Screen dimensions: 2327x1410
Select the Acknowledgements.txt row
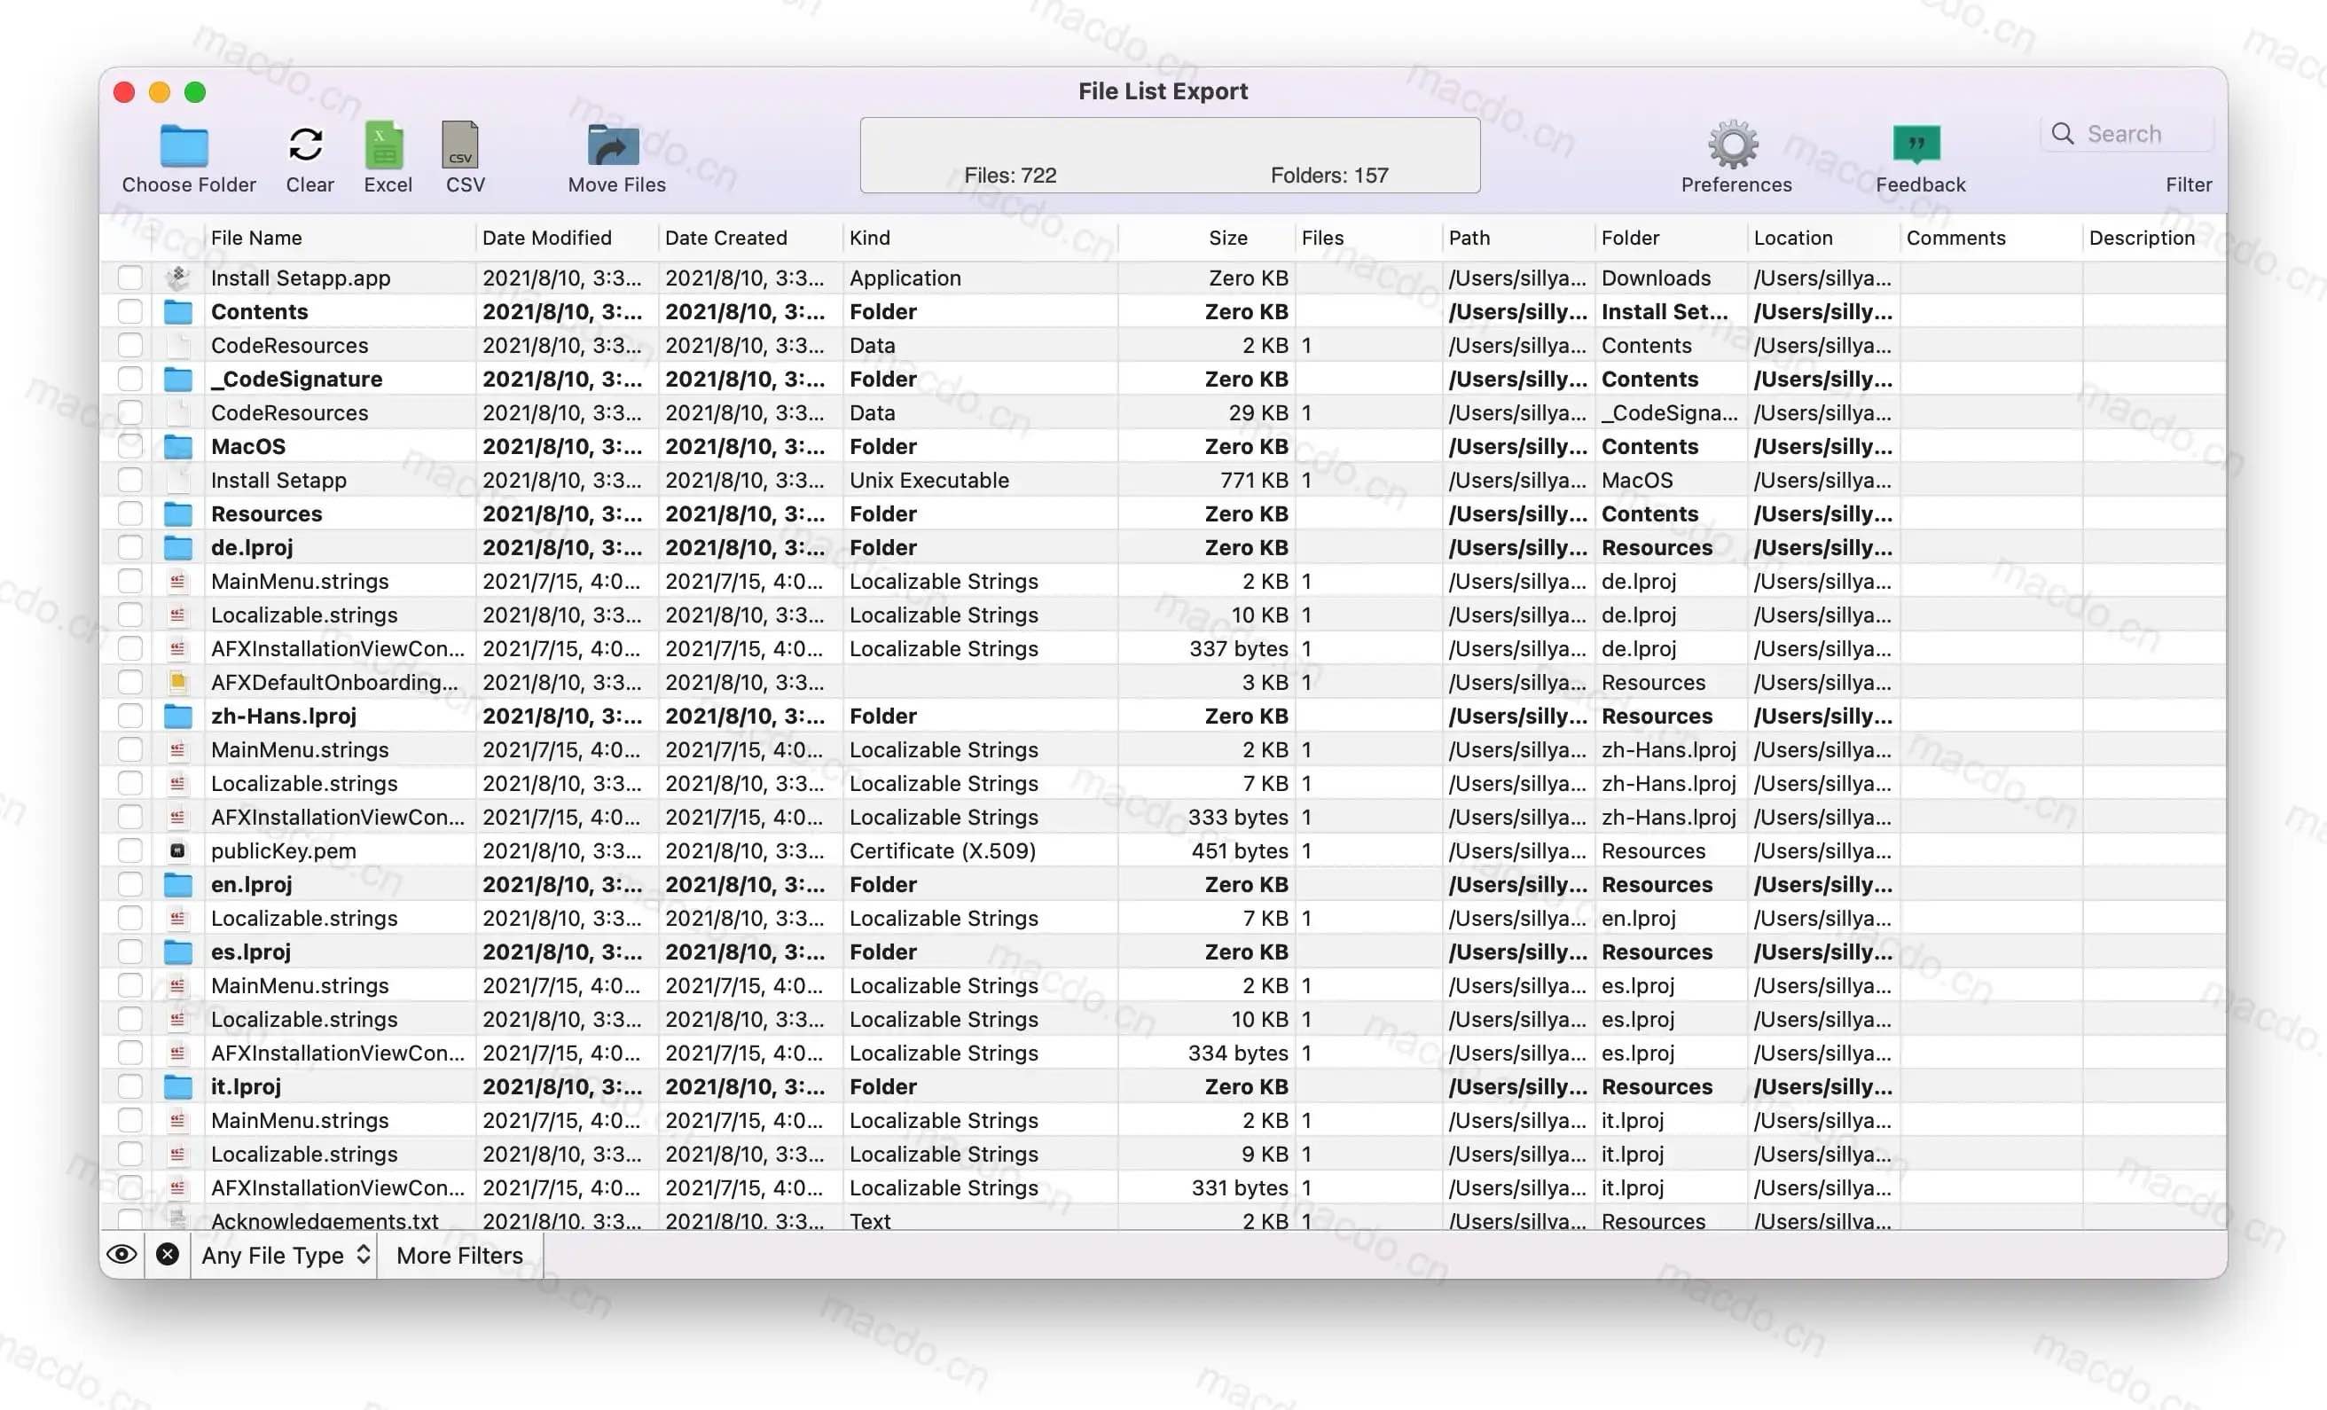click(x=325, y=1219)
